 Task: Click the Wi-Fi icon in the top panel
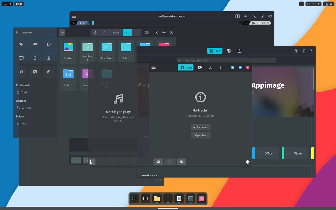(319, 4)
